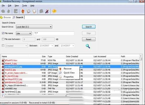Select the th_Happy20Valentines2... file
Screen dimensions: 145x105
(16, 85)
